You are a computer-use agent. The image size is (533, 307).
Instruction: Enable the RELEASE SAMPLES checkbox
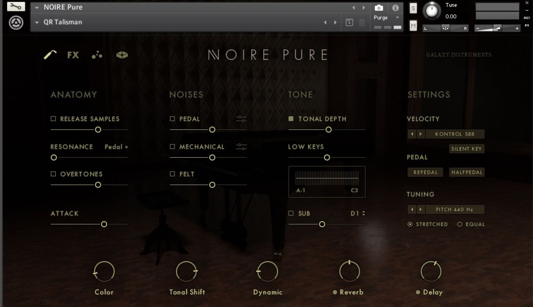click(53, 119)
